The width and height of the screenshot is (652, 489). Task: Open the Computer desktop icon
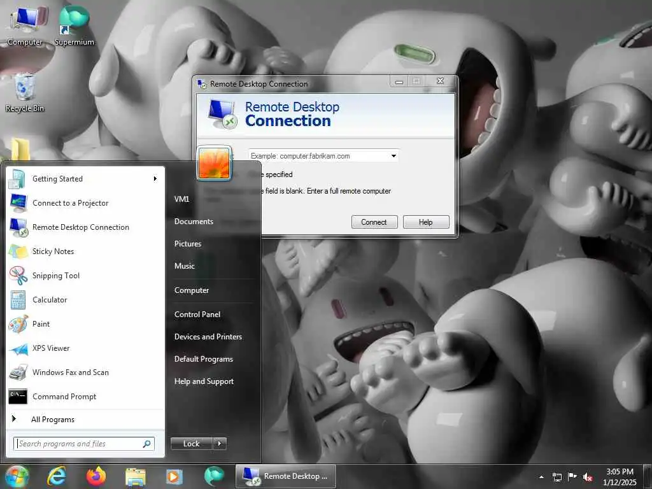click(25, 25)
